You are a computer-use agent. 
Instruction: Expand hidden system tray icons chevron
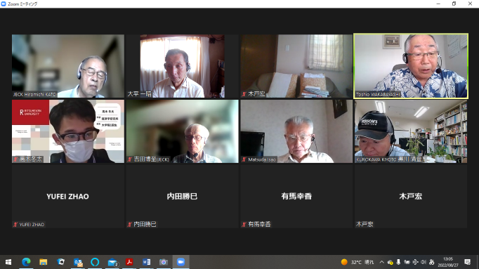coord(381,262)
